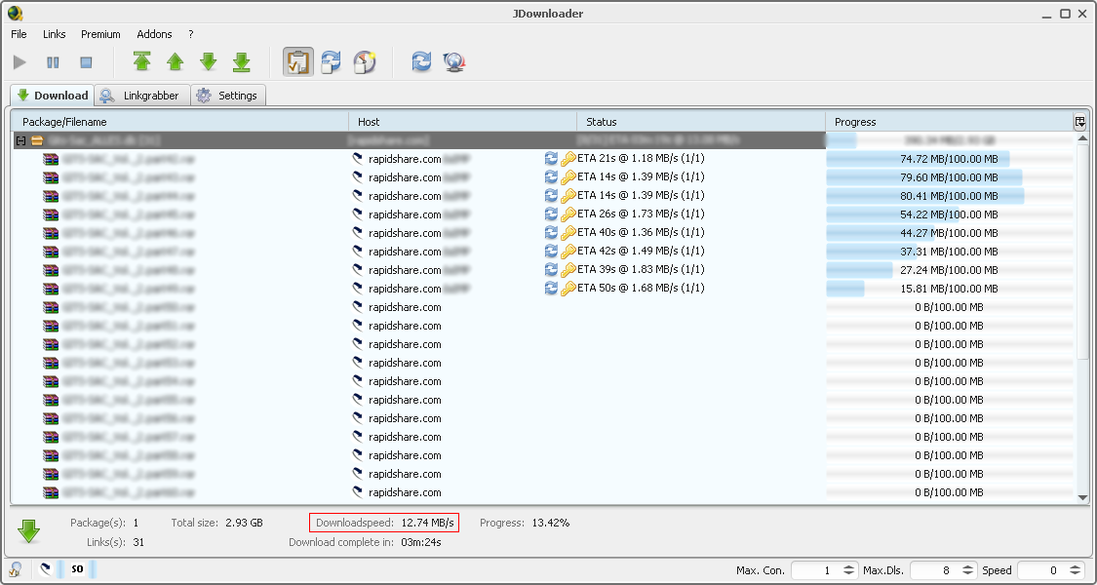Click the Progress 13.42% value

[x=551, y=523]
